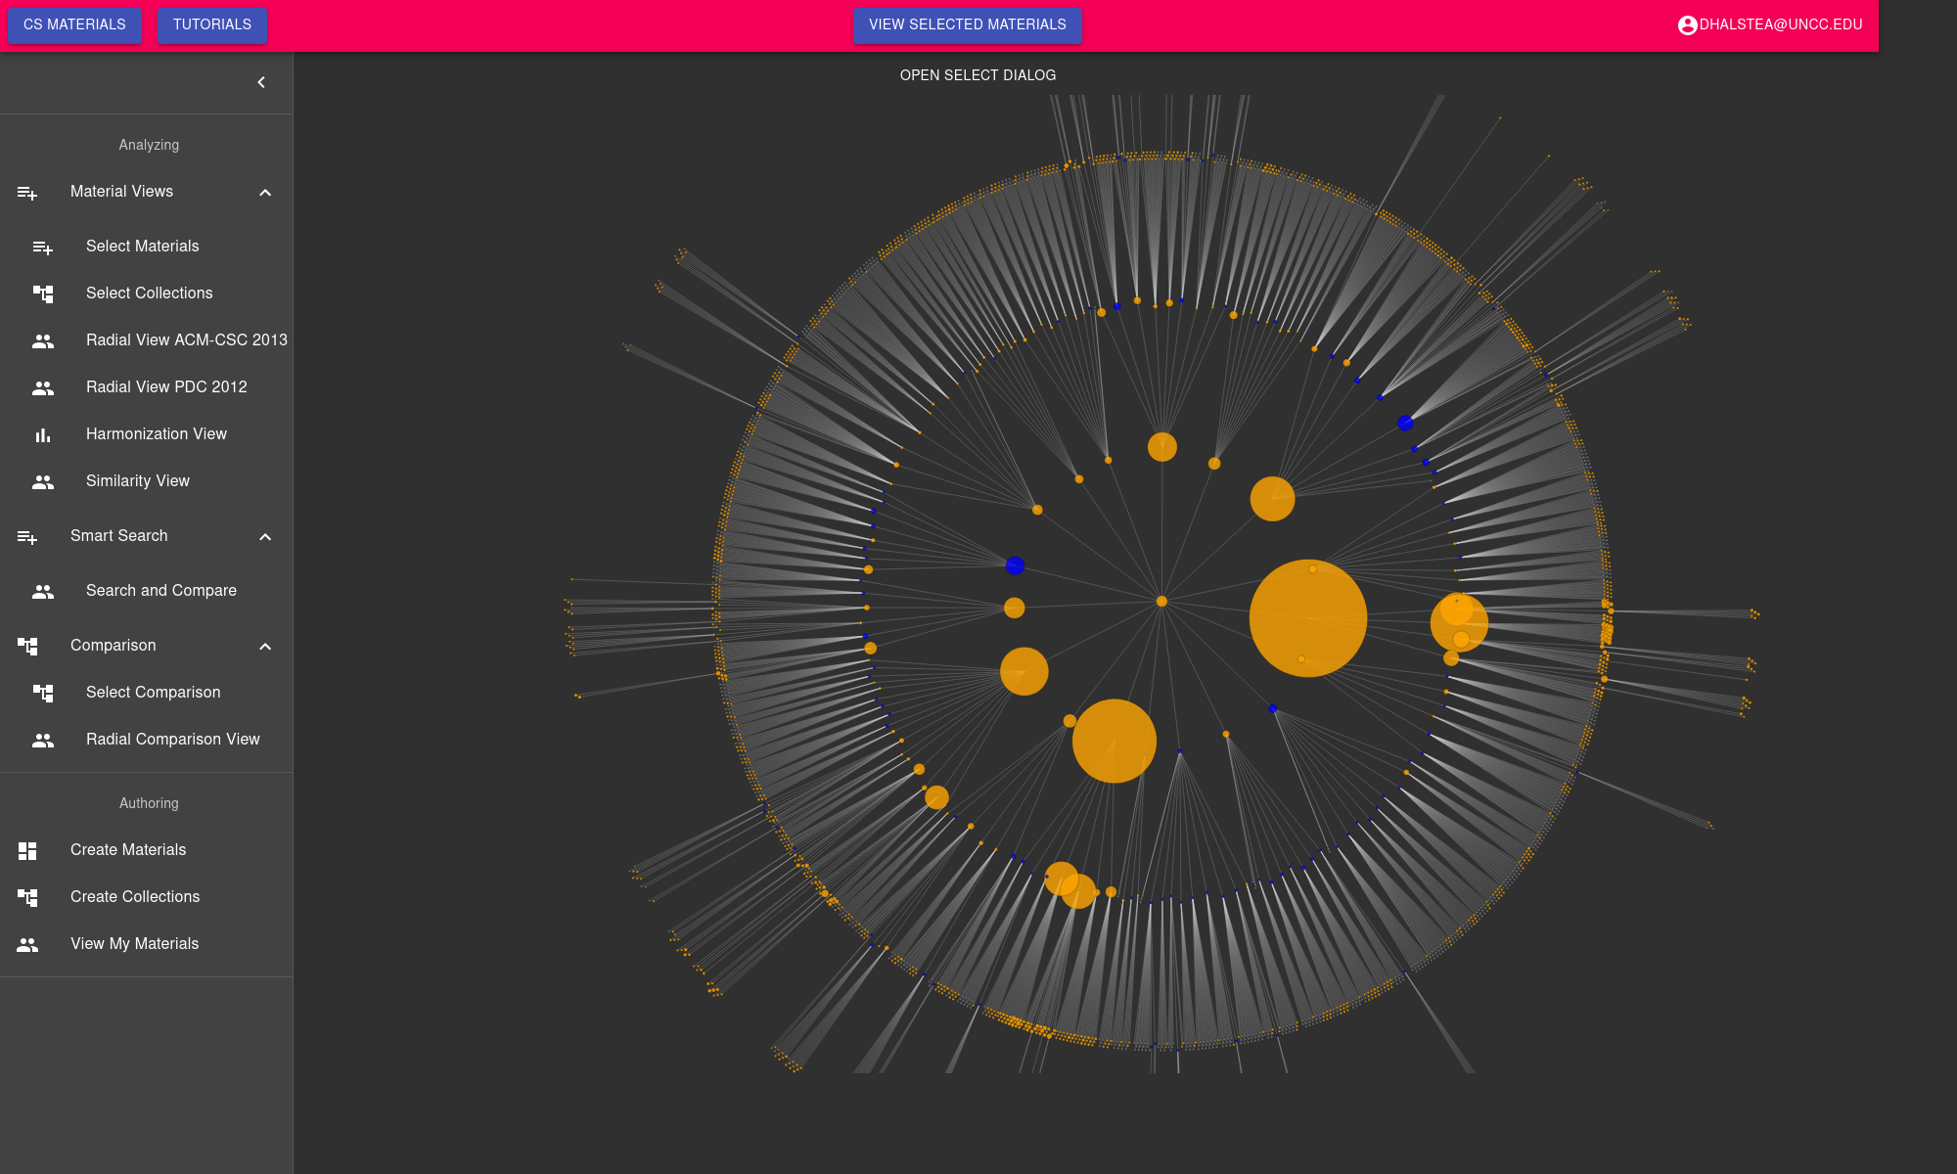The width and height of the screenshot is (1957, 1174).
Task: Collapse the Material Views section
Action: [x=265, y=193]
